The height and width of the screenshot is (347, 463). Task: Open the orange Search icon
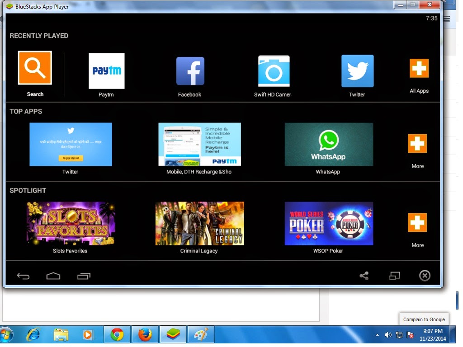[35, 68]
